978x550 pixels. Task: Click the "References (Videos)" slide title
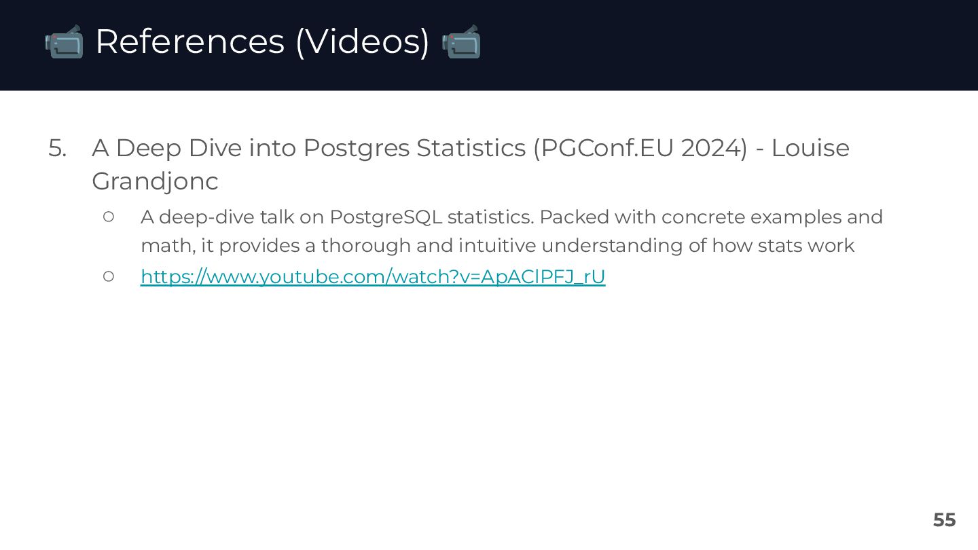pyautogui.click(x=262, y=41)
